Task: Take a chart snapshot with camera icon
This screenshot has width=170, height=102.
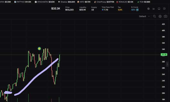Action: tap(165, 16)
